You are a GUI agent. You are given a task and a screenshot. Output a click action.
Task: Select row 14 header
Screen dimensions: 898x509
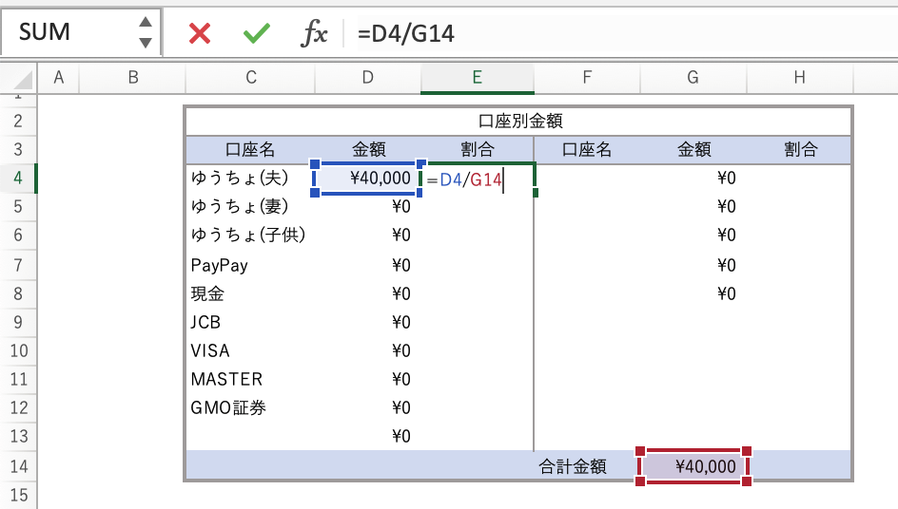pyautogui.click(x=18, y=465)
